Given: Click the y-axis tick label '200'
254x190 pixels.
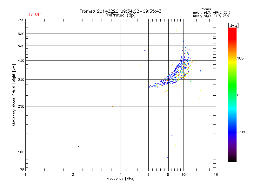Looking at the screenshot, I should [x=21, y=106].
